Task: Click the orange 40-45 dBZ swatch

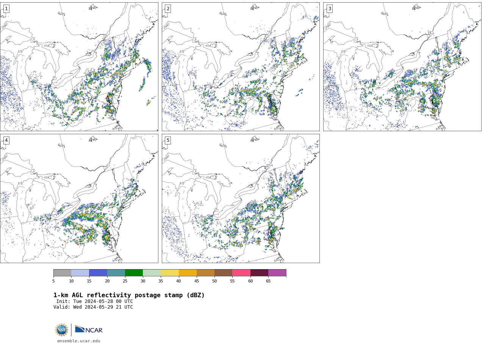Action: [188, 273]
